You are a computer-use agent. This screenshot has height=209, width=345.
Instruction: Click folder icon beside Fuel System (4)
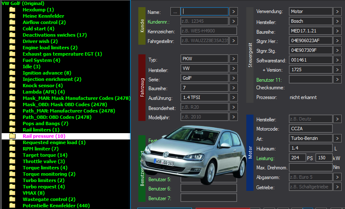(x=12, y=60)
